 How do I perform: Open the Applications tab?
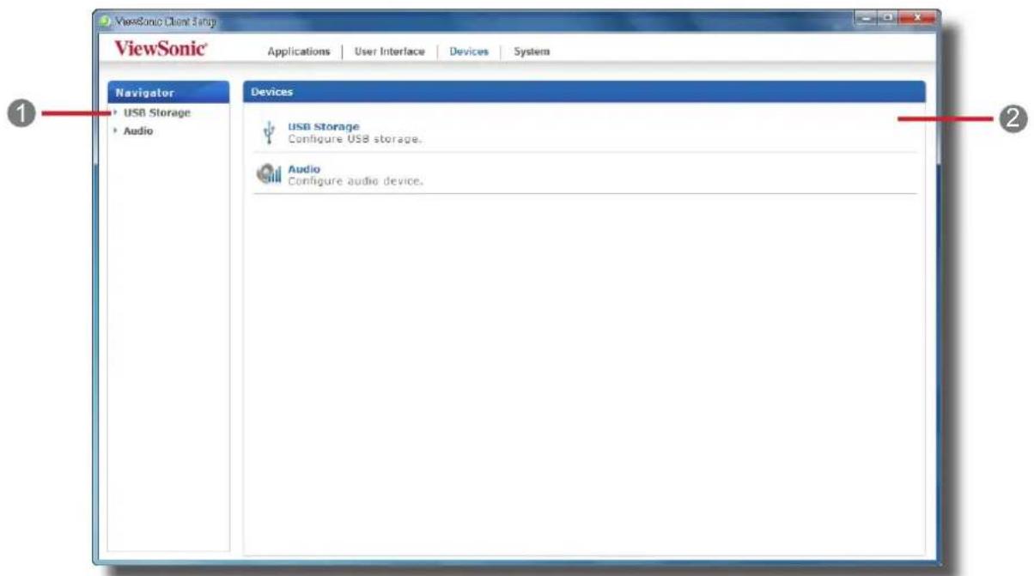coord(298,52)
